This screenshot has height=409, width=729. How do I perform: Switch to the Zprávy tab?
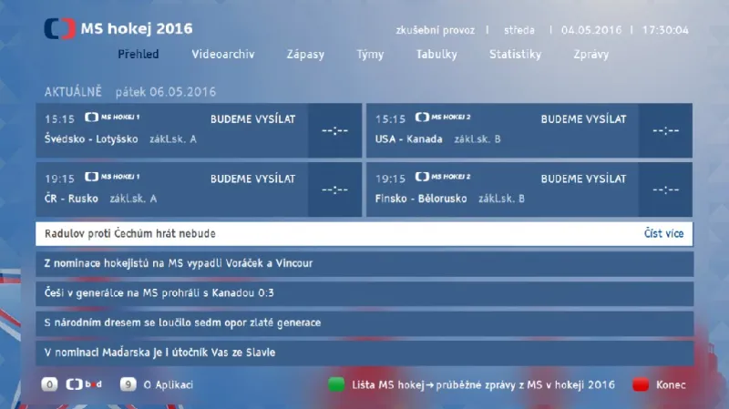pos(590,55)
